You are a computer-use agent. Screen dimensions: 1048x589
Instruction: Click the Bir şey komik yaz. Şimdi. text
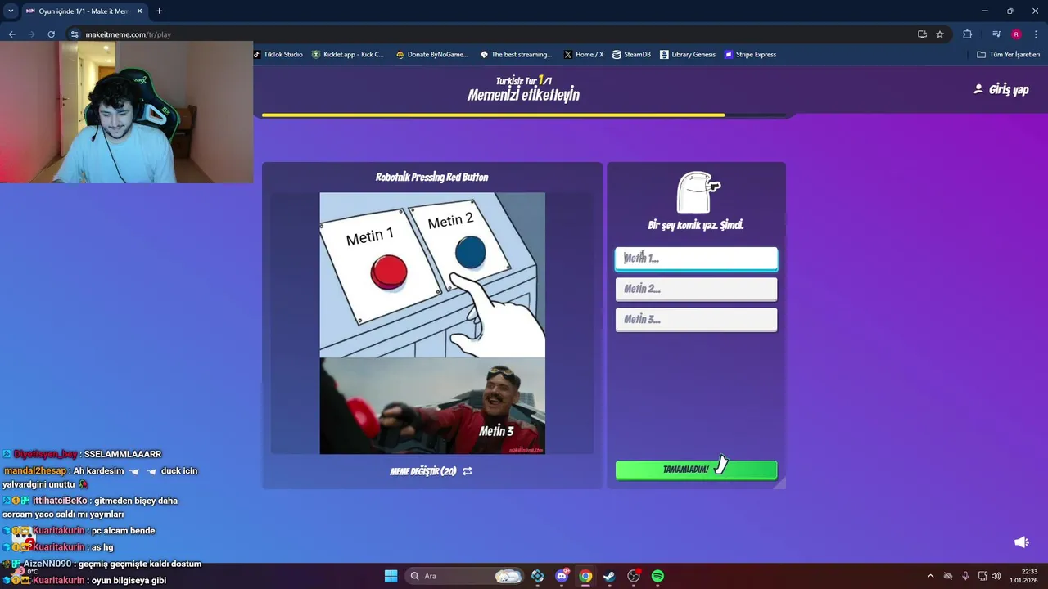[x=696, y=225]
